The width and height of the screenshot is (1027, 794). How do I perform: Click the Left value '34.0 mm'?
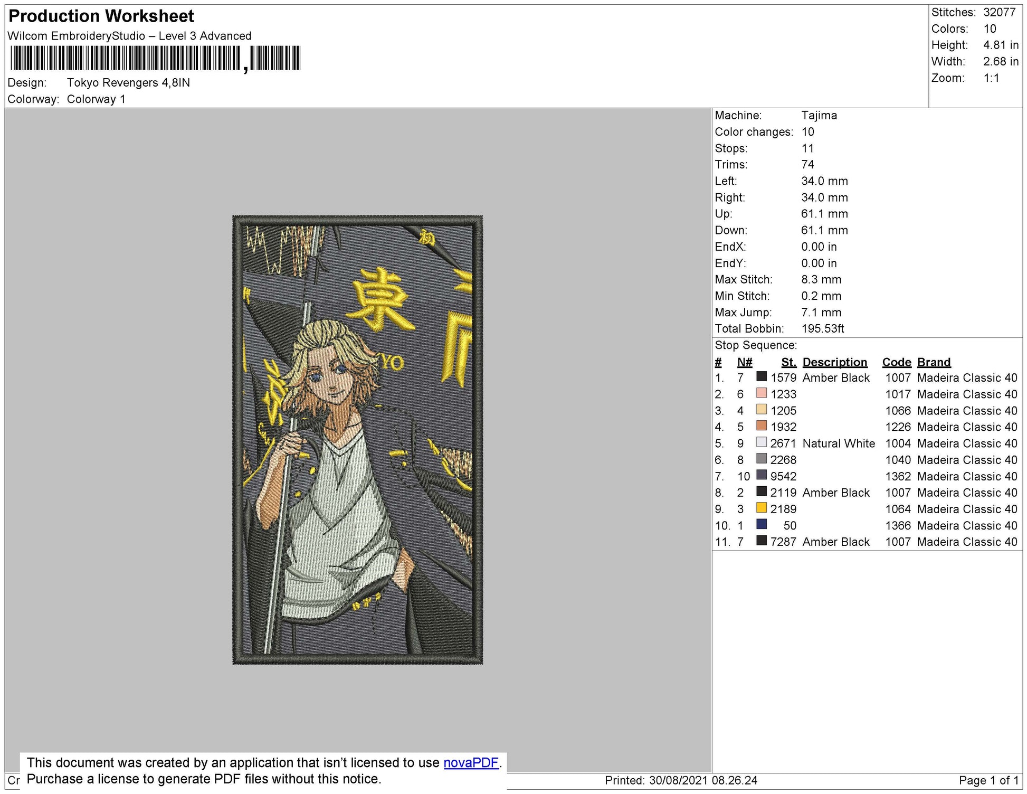pos(824,181)
